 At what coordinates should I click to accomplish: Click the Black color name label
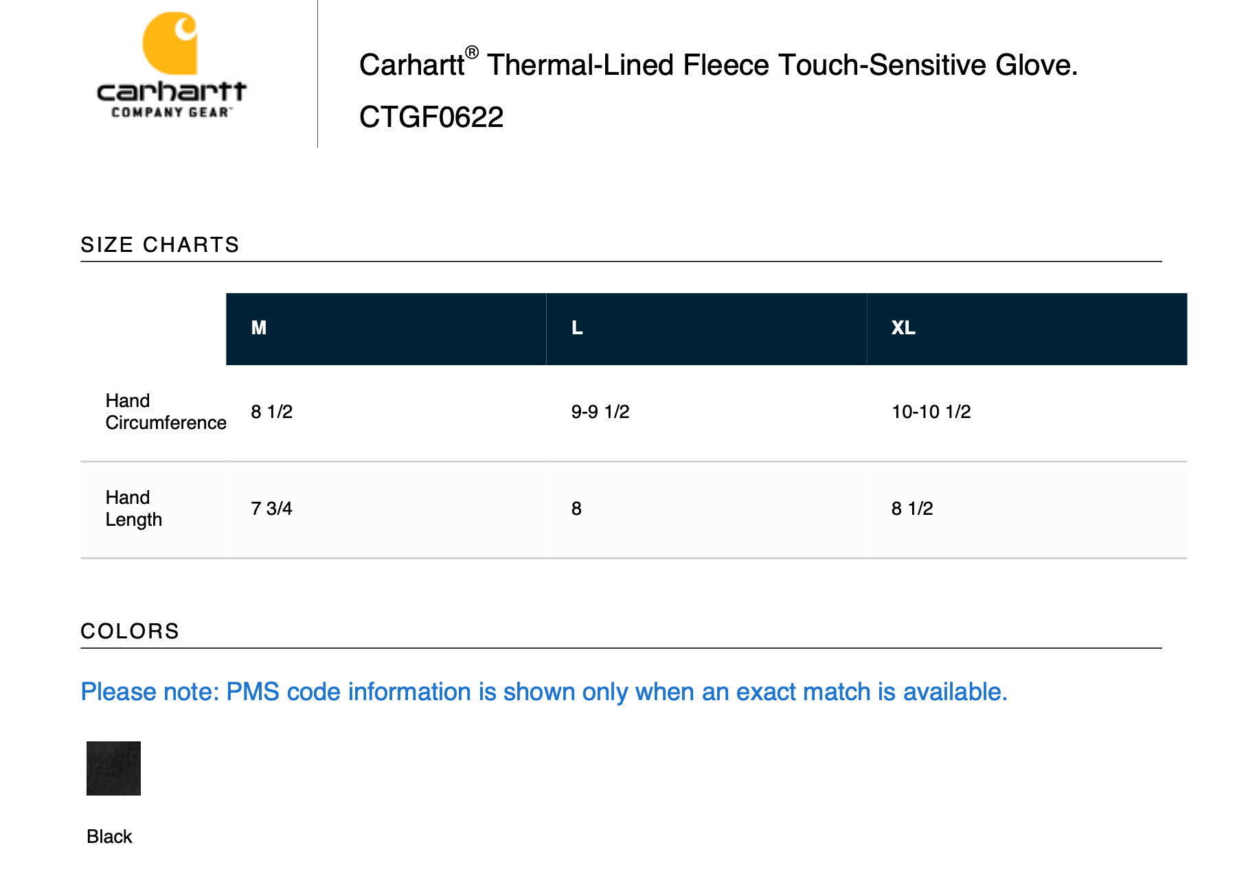pos(109,837)
